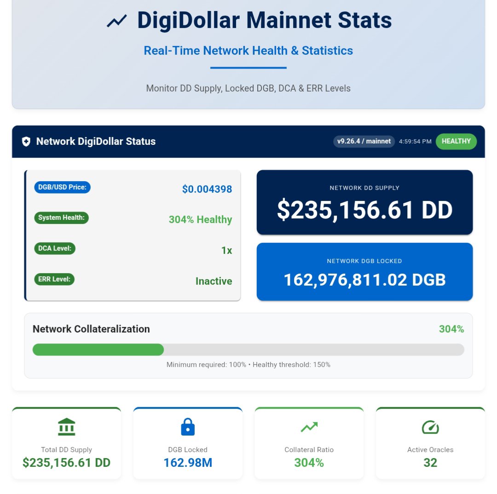Click the bank icon above Total DD Supply
Viewport: 497px width, 494px height.
coord(67,426)
